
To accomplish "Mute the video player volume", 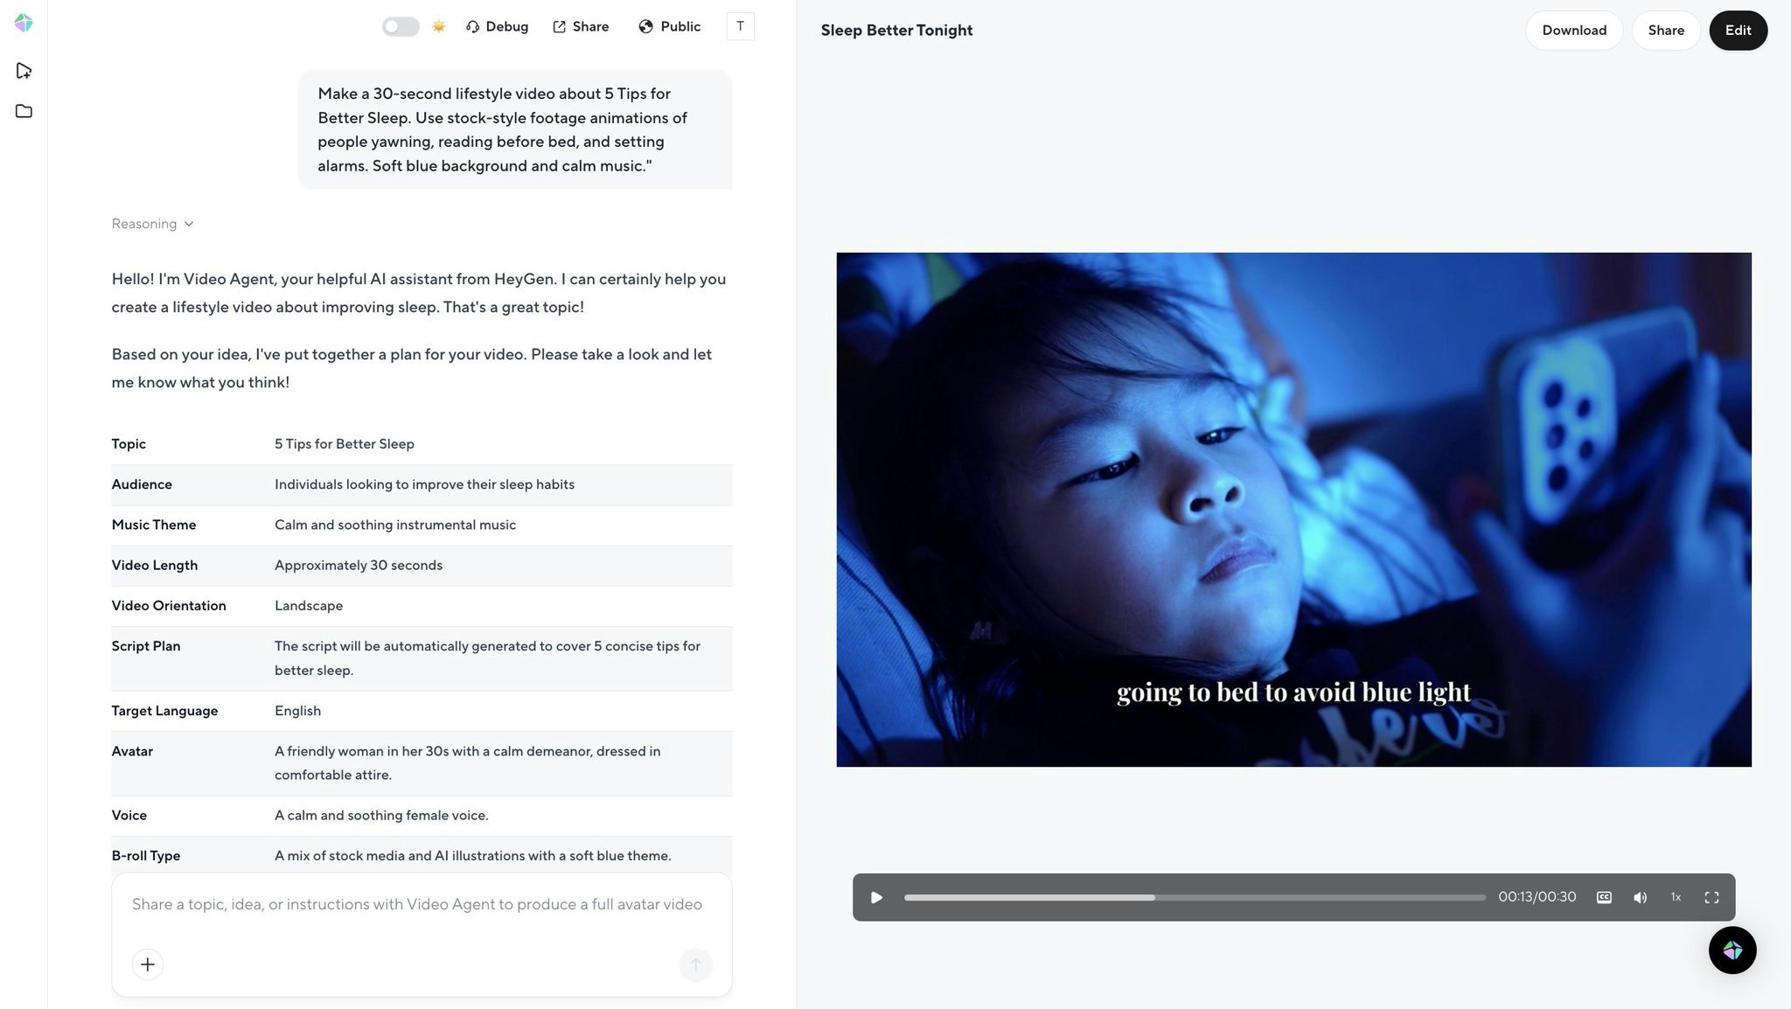I will (x=1640, y=897).
